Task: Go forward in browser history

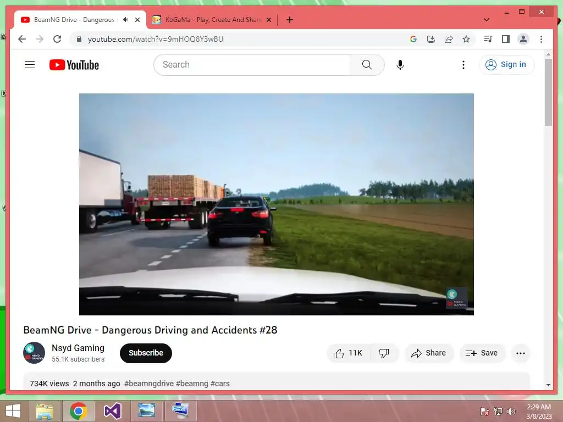Action: [x=40, y=39]
